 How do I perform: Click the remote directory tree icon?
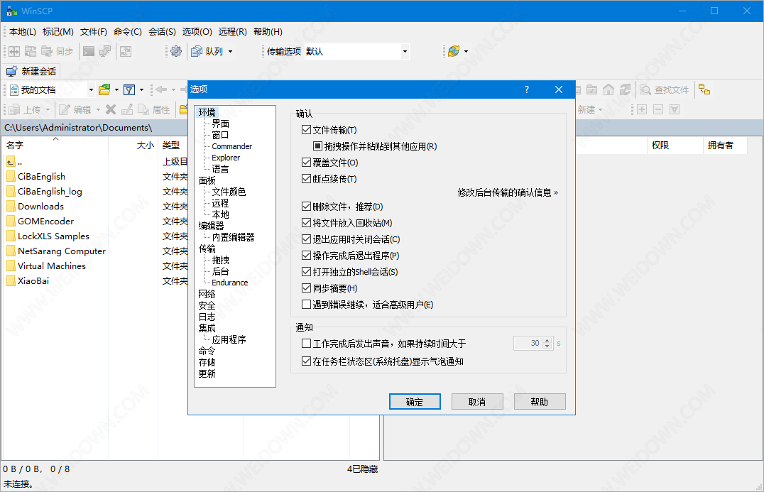coord(704,89)
